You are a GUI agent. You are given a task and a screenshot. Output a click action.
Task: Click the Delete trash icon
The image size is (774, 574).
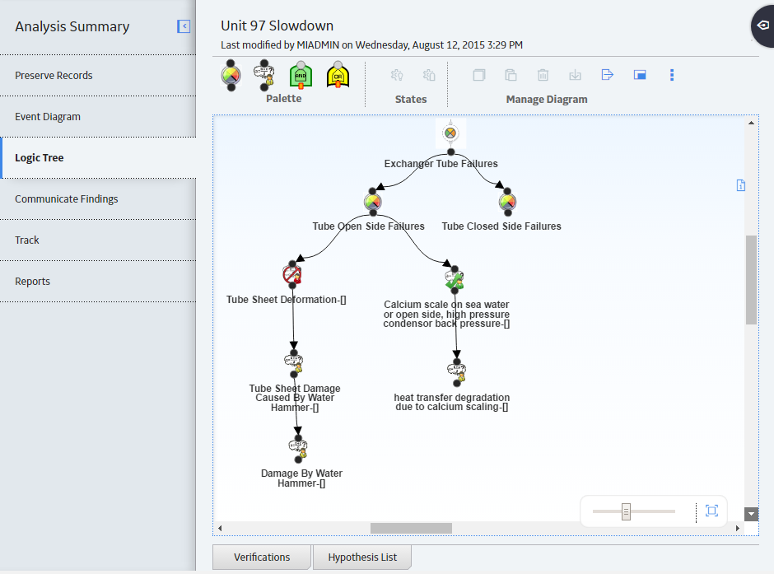click(x=543, y=75)
